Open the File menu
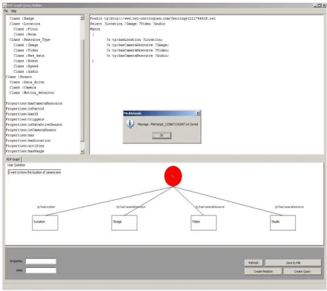 [5, 11]
